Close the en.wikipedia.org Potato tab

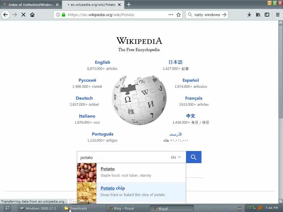[119, 5]
